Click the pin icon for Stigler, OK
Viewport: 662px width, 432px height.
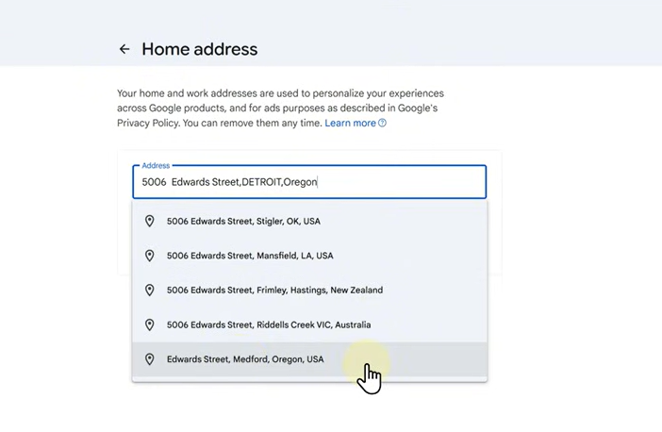pyautogui.click(x=149, y=222)
